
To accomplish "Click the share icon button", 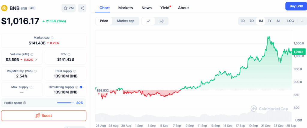I will [x=82, y=8].
